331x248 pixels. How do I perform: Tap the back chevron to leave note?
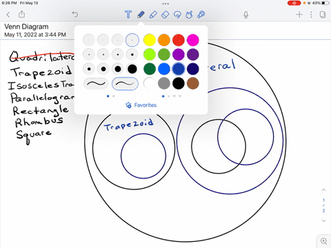click(x=8, y=14)
